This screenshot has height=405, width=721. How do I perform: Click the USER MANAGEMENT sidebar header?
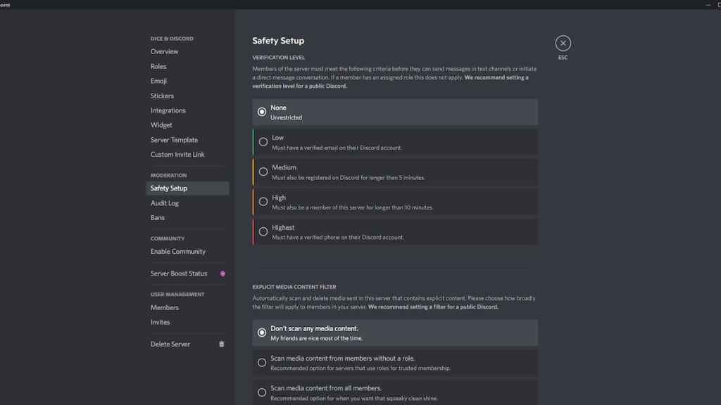(x=177, y=295)
